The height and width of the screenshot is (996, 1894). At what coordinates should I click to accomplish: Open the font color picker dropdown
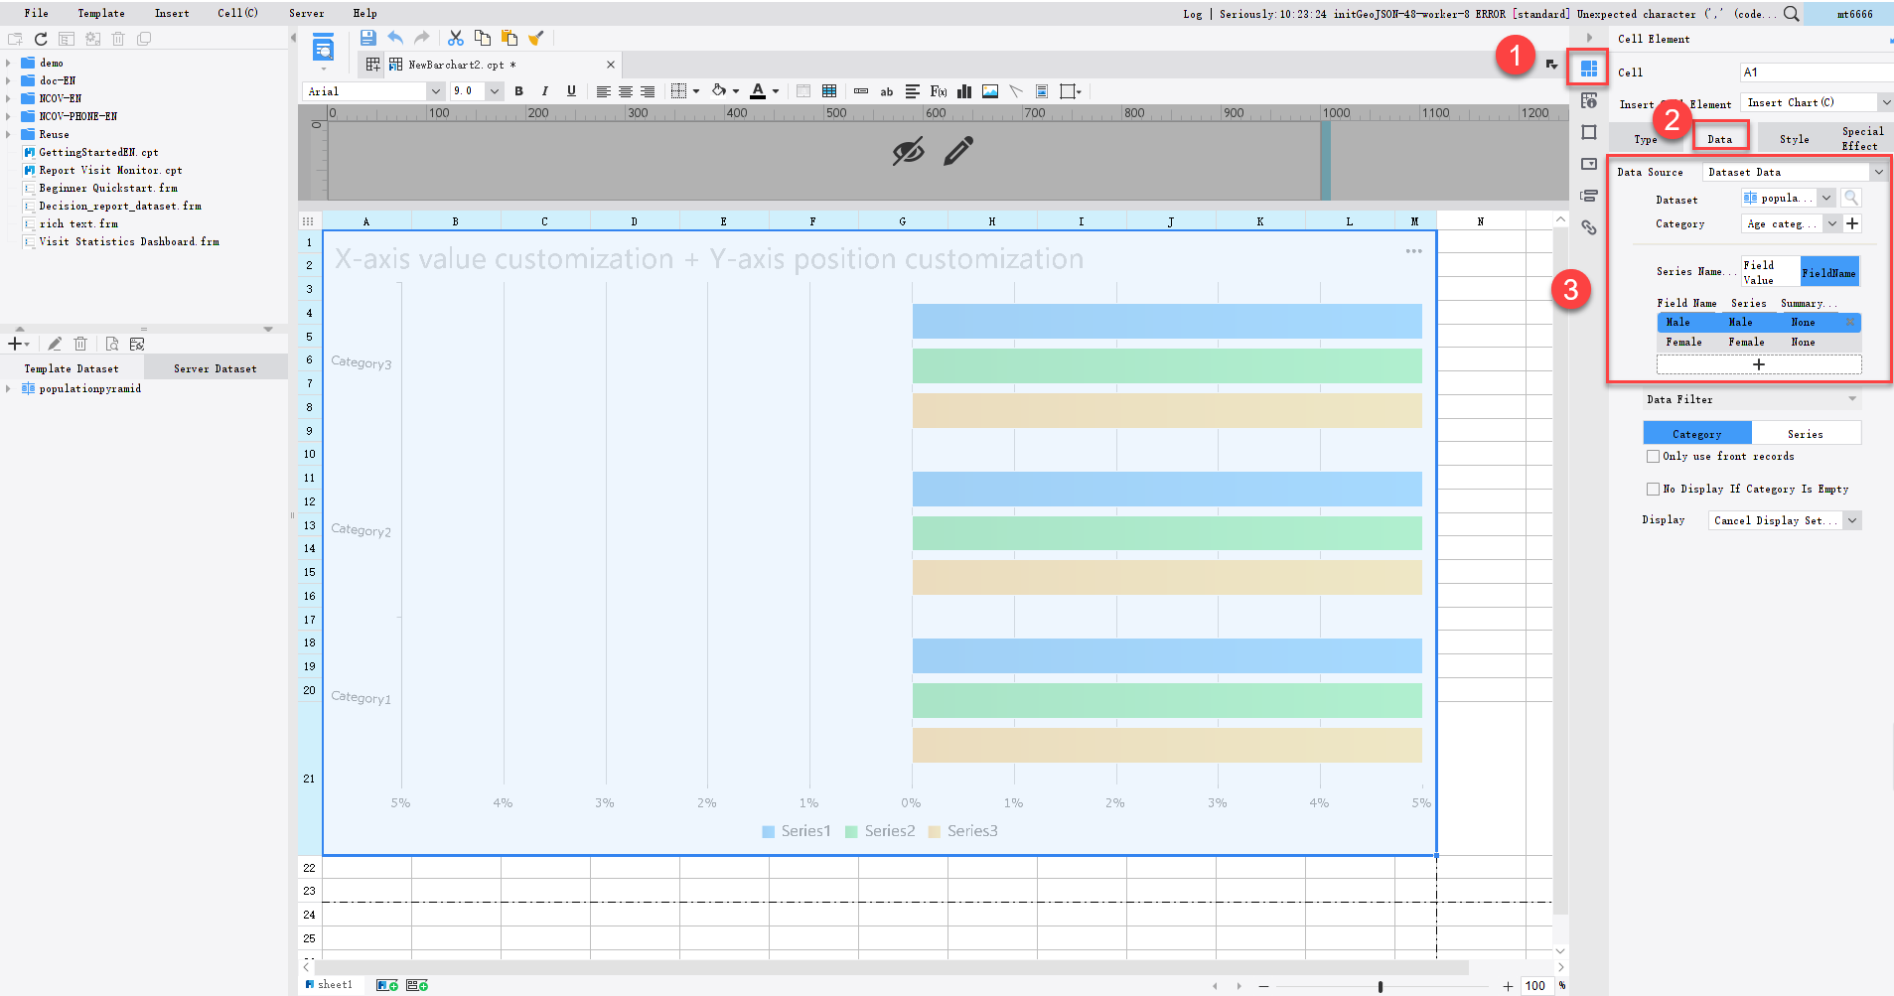click(x=773, y=91)
